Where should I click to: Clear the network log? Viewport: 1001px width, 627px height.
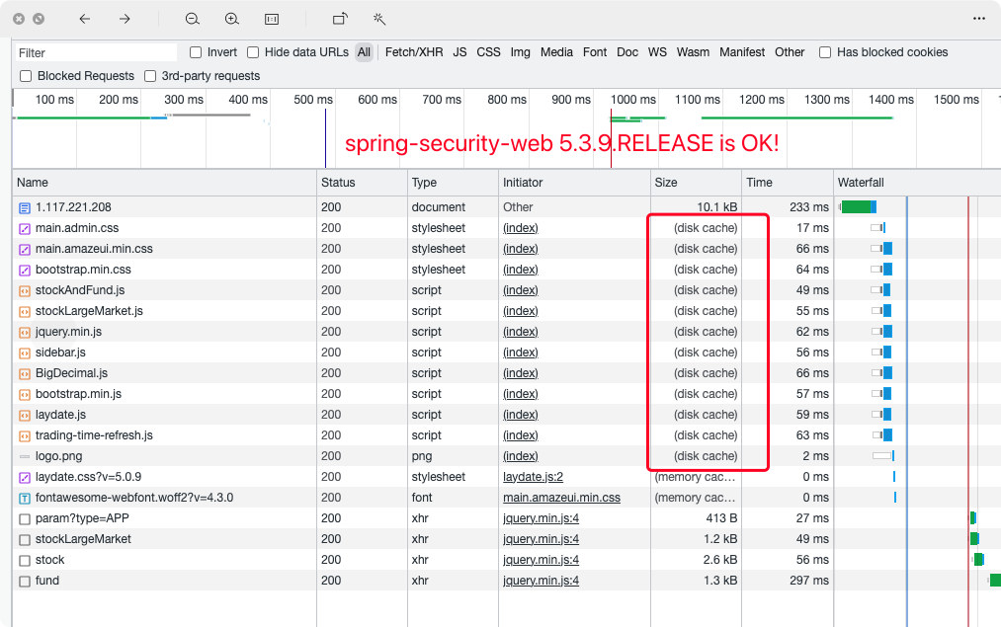[39, 18]
